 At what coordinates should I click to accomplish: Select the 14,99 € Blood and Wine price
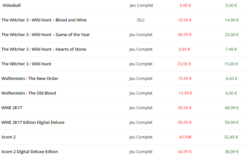coord(231,20)
